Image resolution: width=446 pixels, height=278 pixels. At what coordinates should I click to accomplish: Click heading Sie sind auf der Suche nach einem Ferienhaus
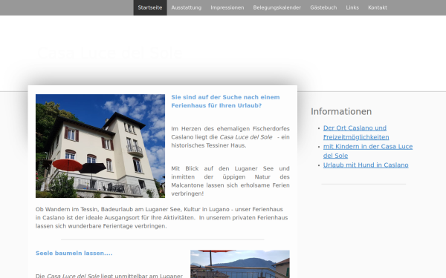click(x=225, y=102)
